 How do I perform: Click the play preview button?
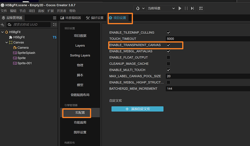(x=180, y=8)
